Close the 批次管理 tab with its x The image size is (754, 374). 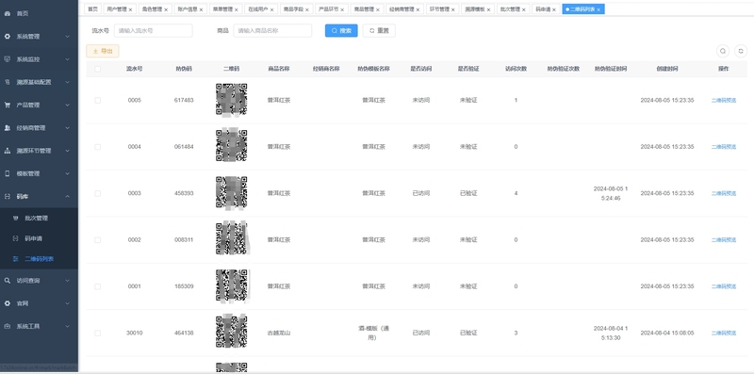523,9
